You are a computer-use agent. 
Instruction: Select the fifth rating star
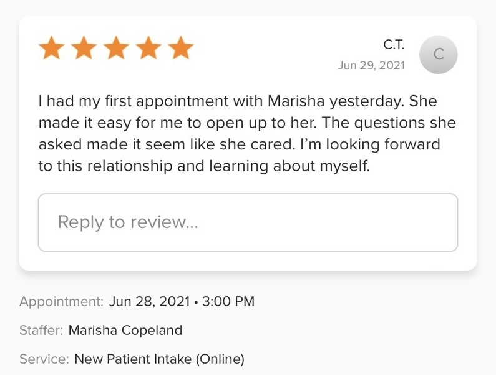tap(180, 48)
